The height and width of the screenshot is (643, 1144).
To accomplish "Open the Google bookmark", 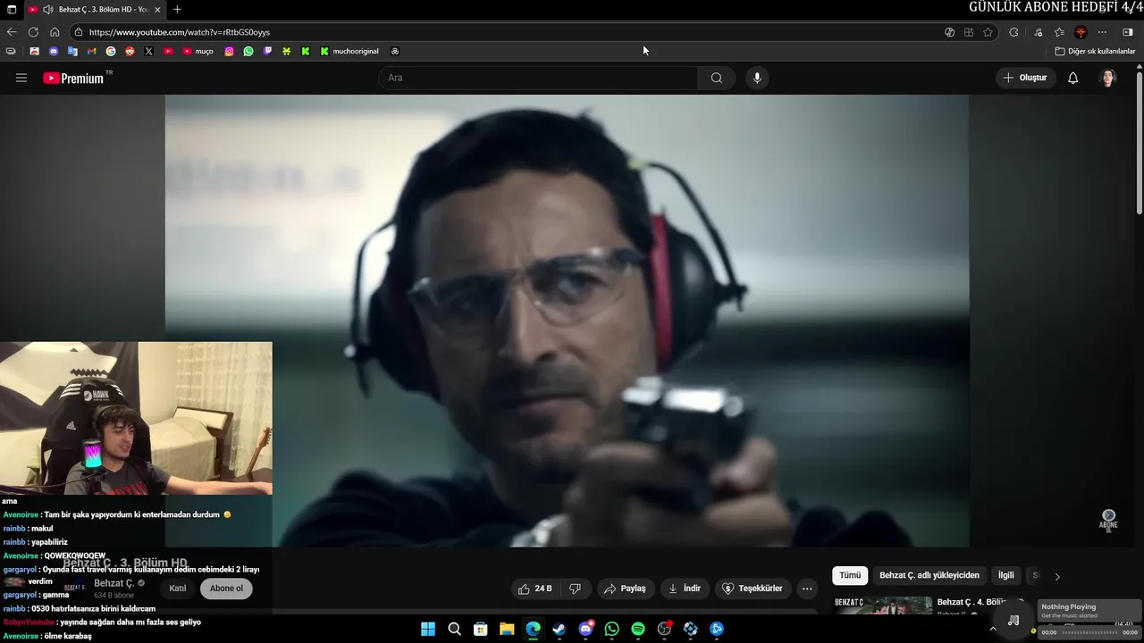I will click(111, 51).
